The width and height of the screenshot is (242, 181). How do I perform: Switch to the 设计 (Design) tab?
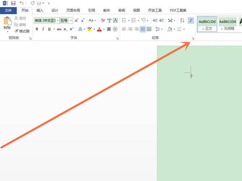pos(54,10)
